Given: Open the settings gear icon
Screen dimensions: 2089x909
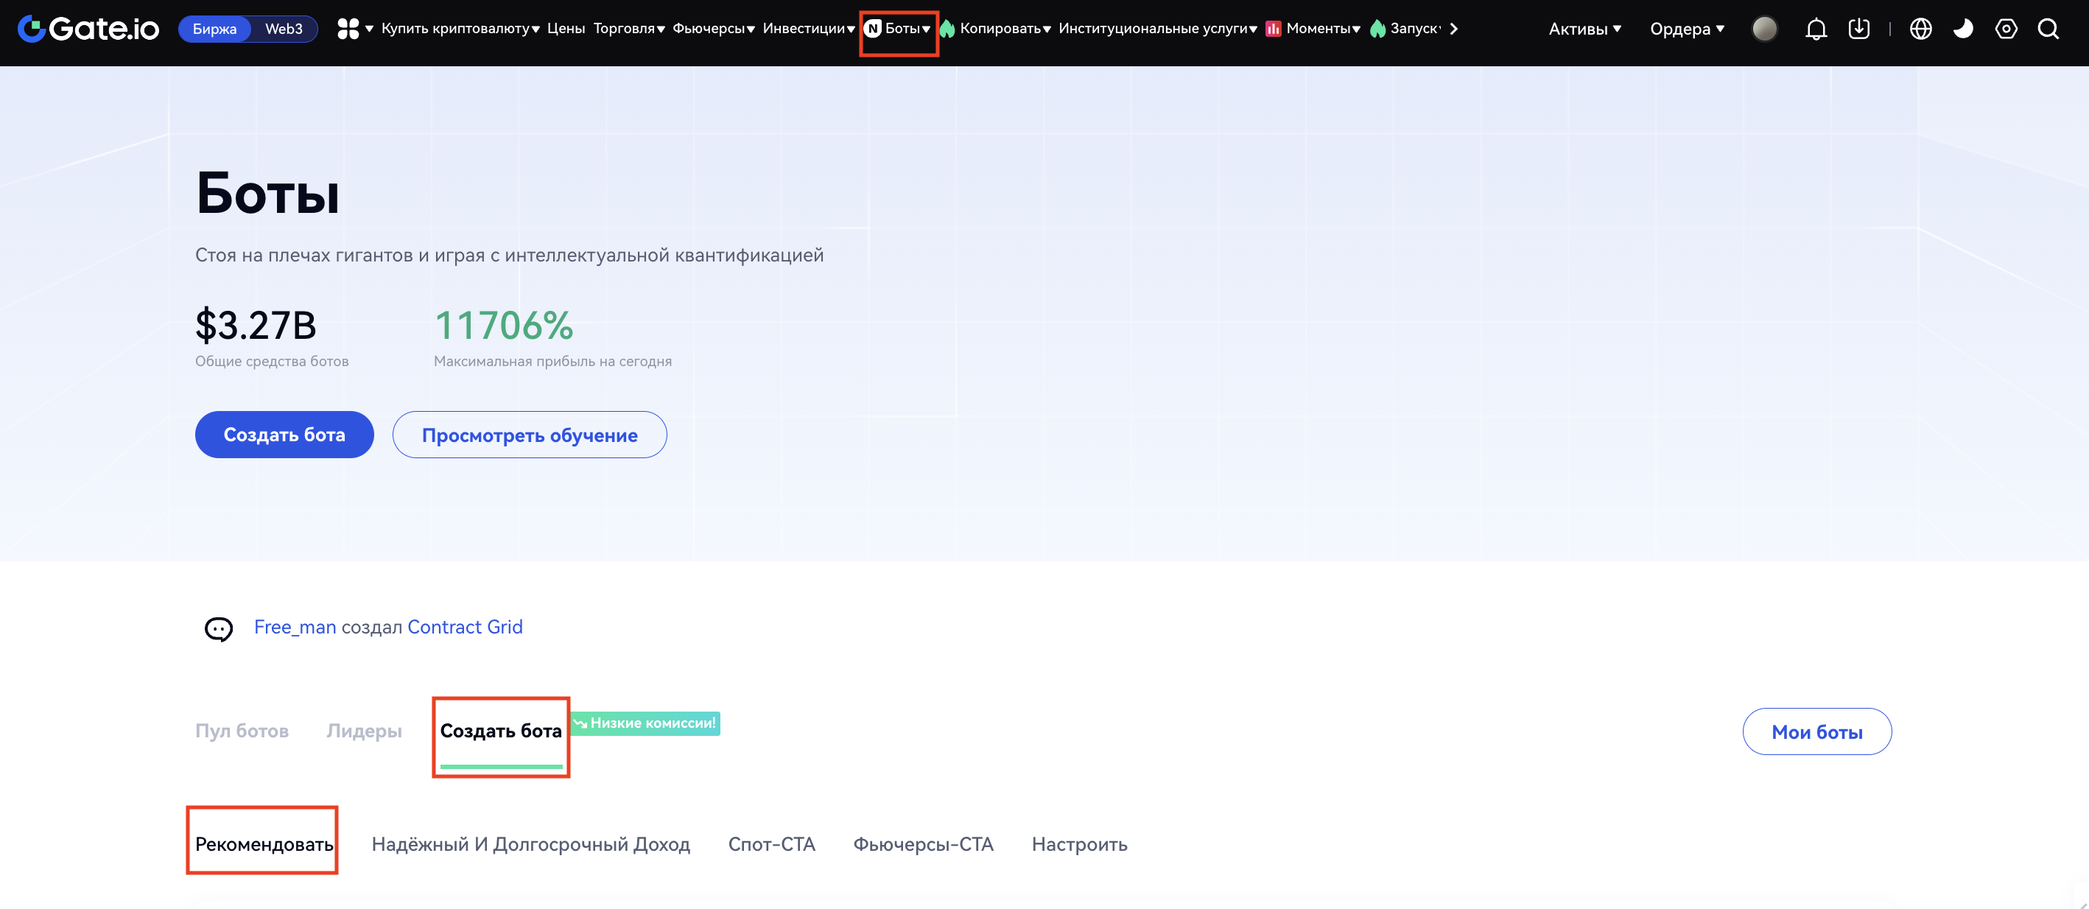Looking at the screenshot, I should pyautogui.click(x=2006, y=29).
